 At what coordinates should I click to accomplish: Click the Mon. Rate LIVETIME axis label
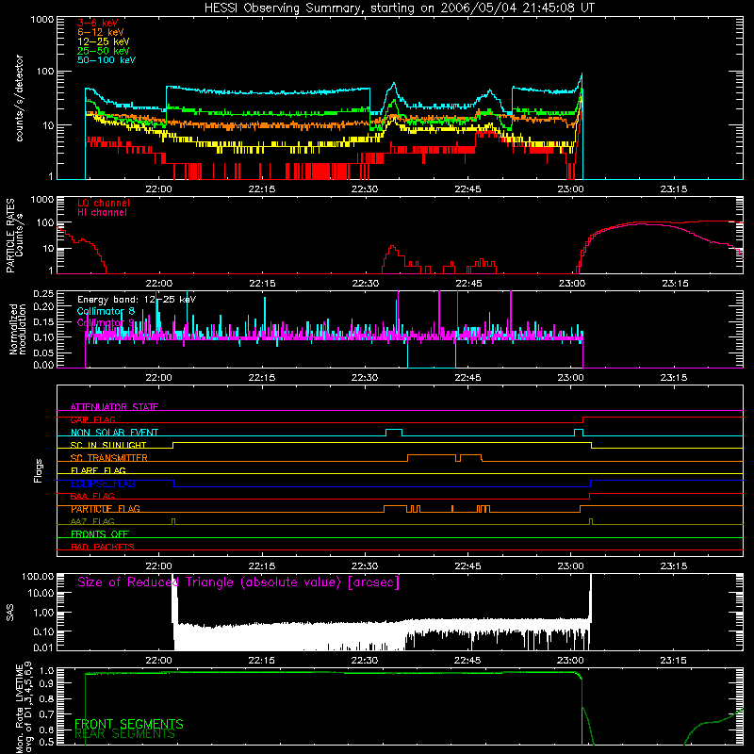point(24,708)
